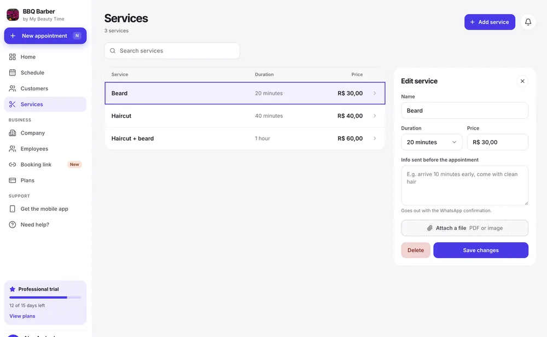Click the 40 minutes duration cell
The image size is (547, 337).
coord(269,116)
